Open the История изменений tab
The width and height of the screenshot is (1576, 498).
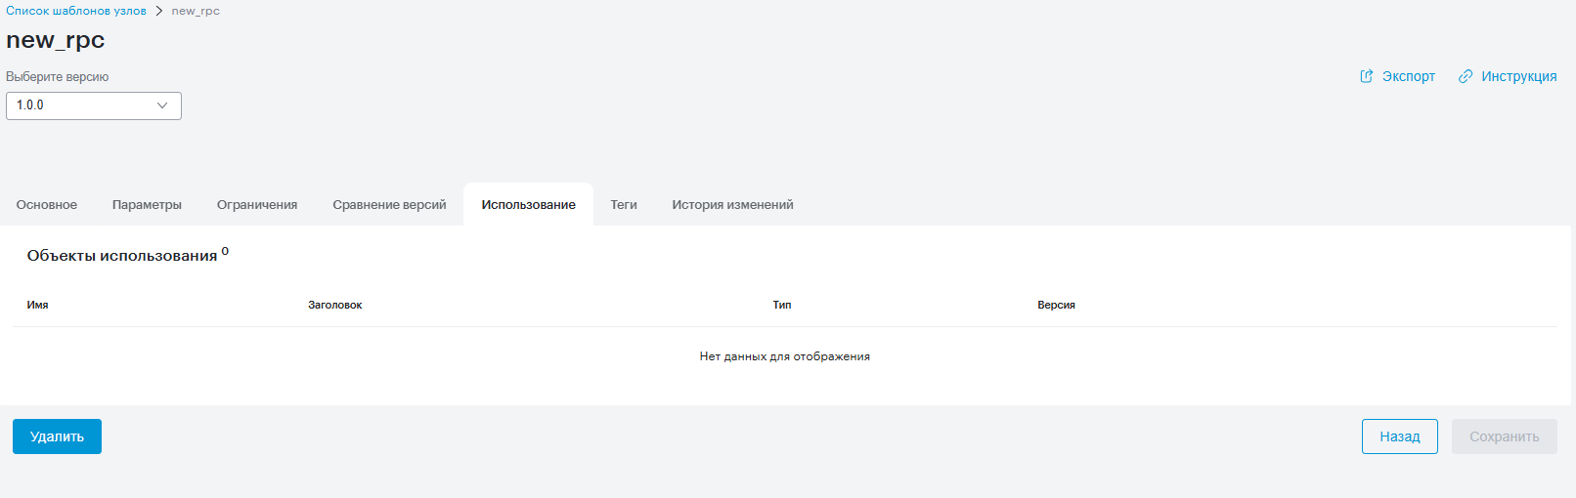point(732,205)
